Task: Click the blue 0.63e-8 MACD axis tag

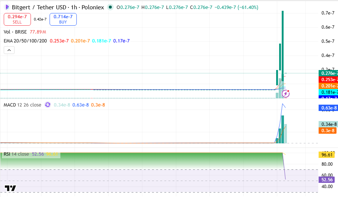Action: coord(328,108)
